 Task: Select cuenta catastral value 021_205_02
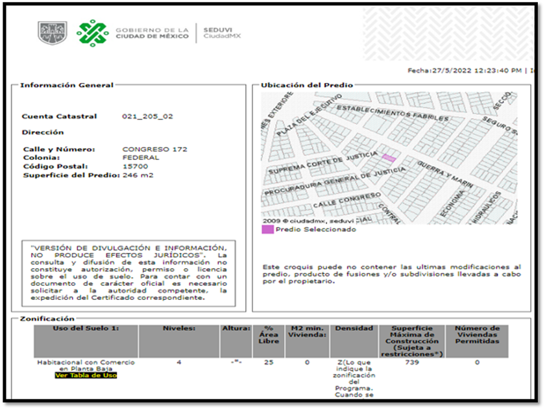point(147,116)
